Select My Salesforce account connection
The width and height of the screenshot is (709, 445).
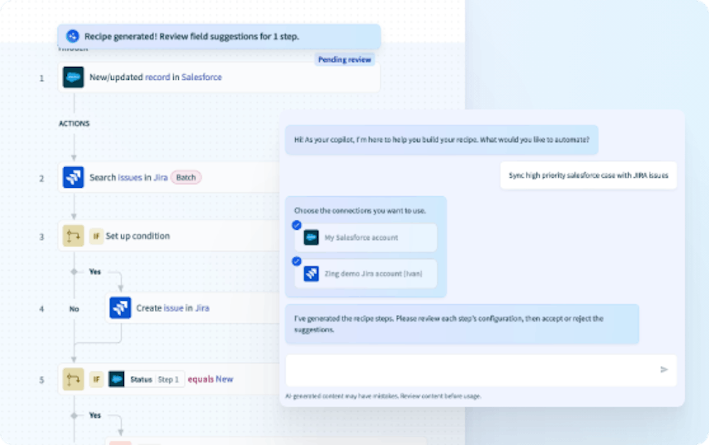pyautogui.click(x=366, y=238)
